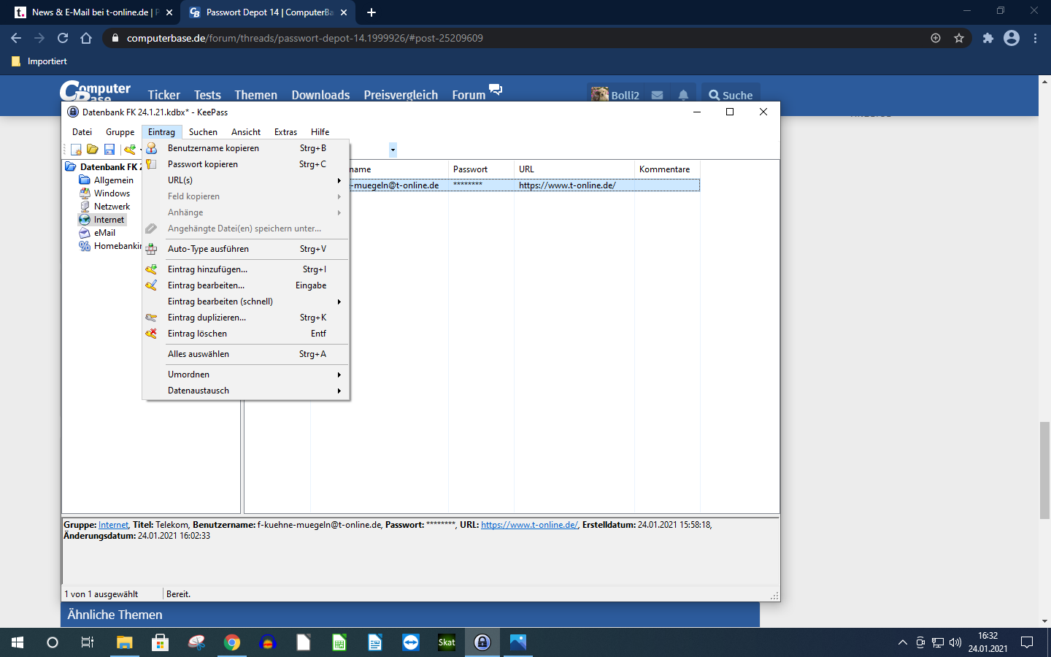The width and height of the screenshot is (1051, 657).
Task: Click the Internet globe group icon
Action: click(85, 220)
